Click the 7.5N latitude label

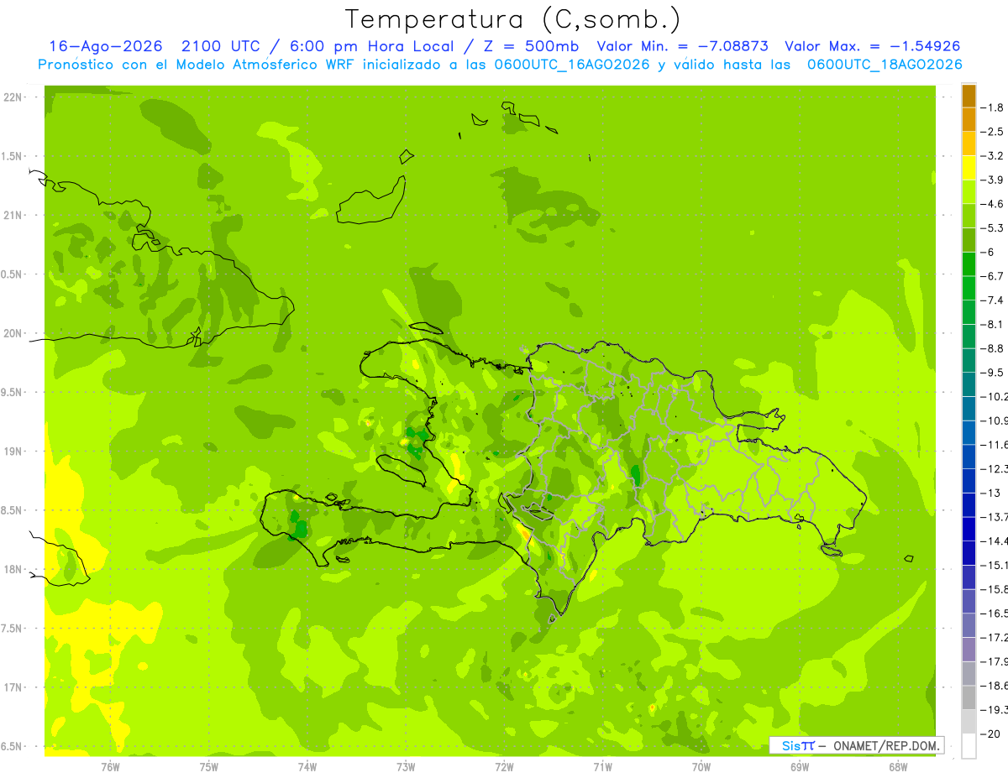[11, 629]
